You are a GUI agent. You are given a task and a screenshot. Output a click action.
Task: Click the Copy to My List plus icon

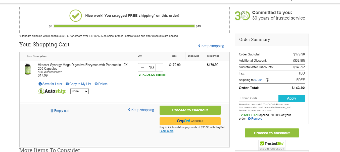(x=67, y=84)
